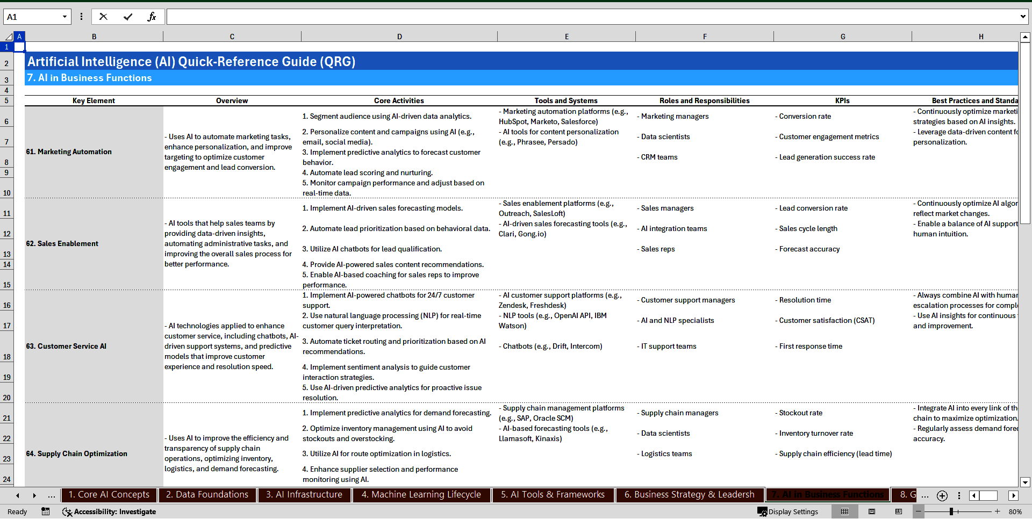Screen dimensions: 1032x519
Task: Click the Cancel (X) icon in formula bar
Action: coord(103,17)
